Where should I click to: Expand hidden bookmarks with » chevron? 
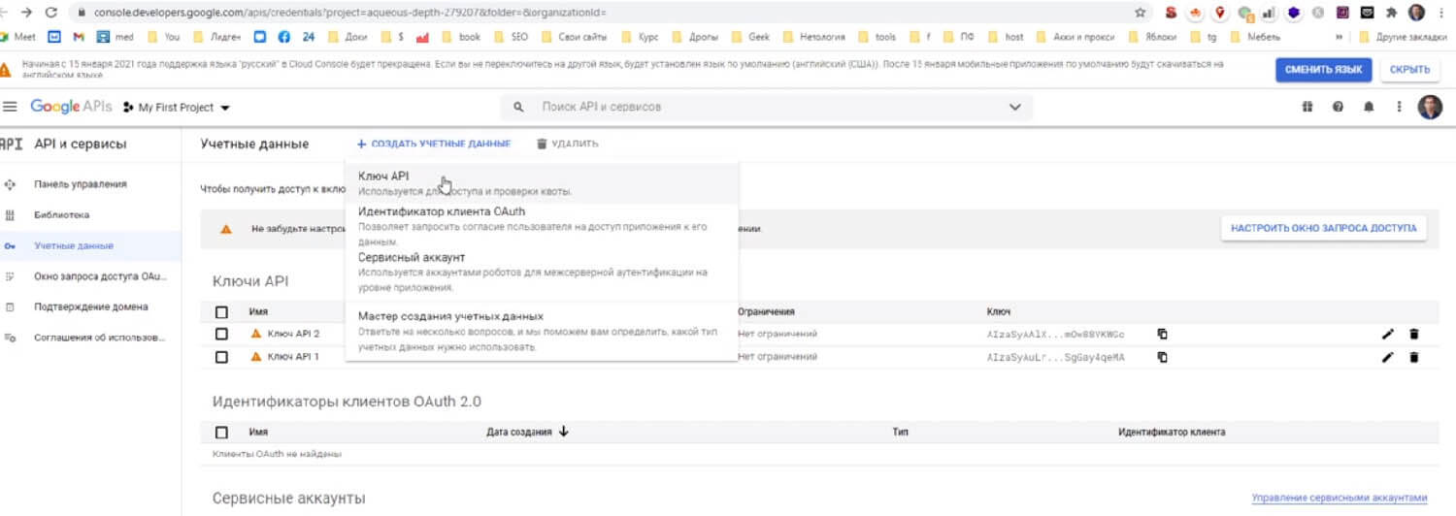[x=1340, y=37]
